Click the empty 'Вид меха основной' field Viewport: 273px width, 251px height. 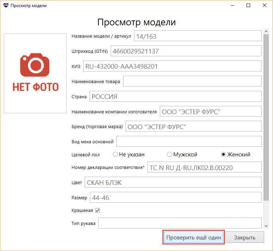point(189,142)
